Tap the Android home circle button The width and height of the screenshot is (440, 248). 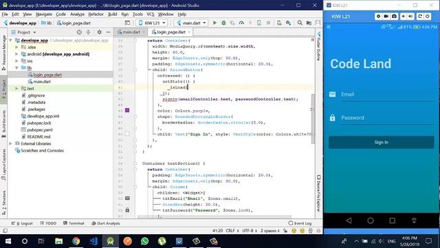pos(371,220)
